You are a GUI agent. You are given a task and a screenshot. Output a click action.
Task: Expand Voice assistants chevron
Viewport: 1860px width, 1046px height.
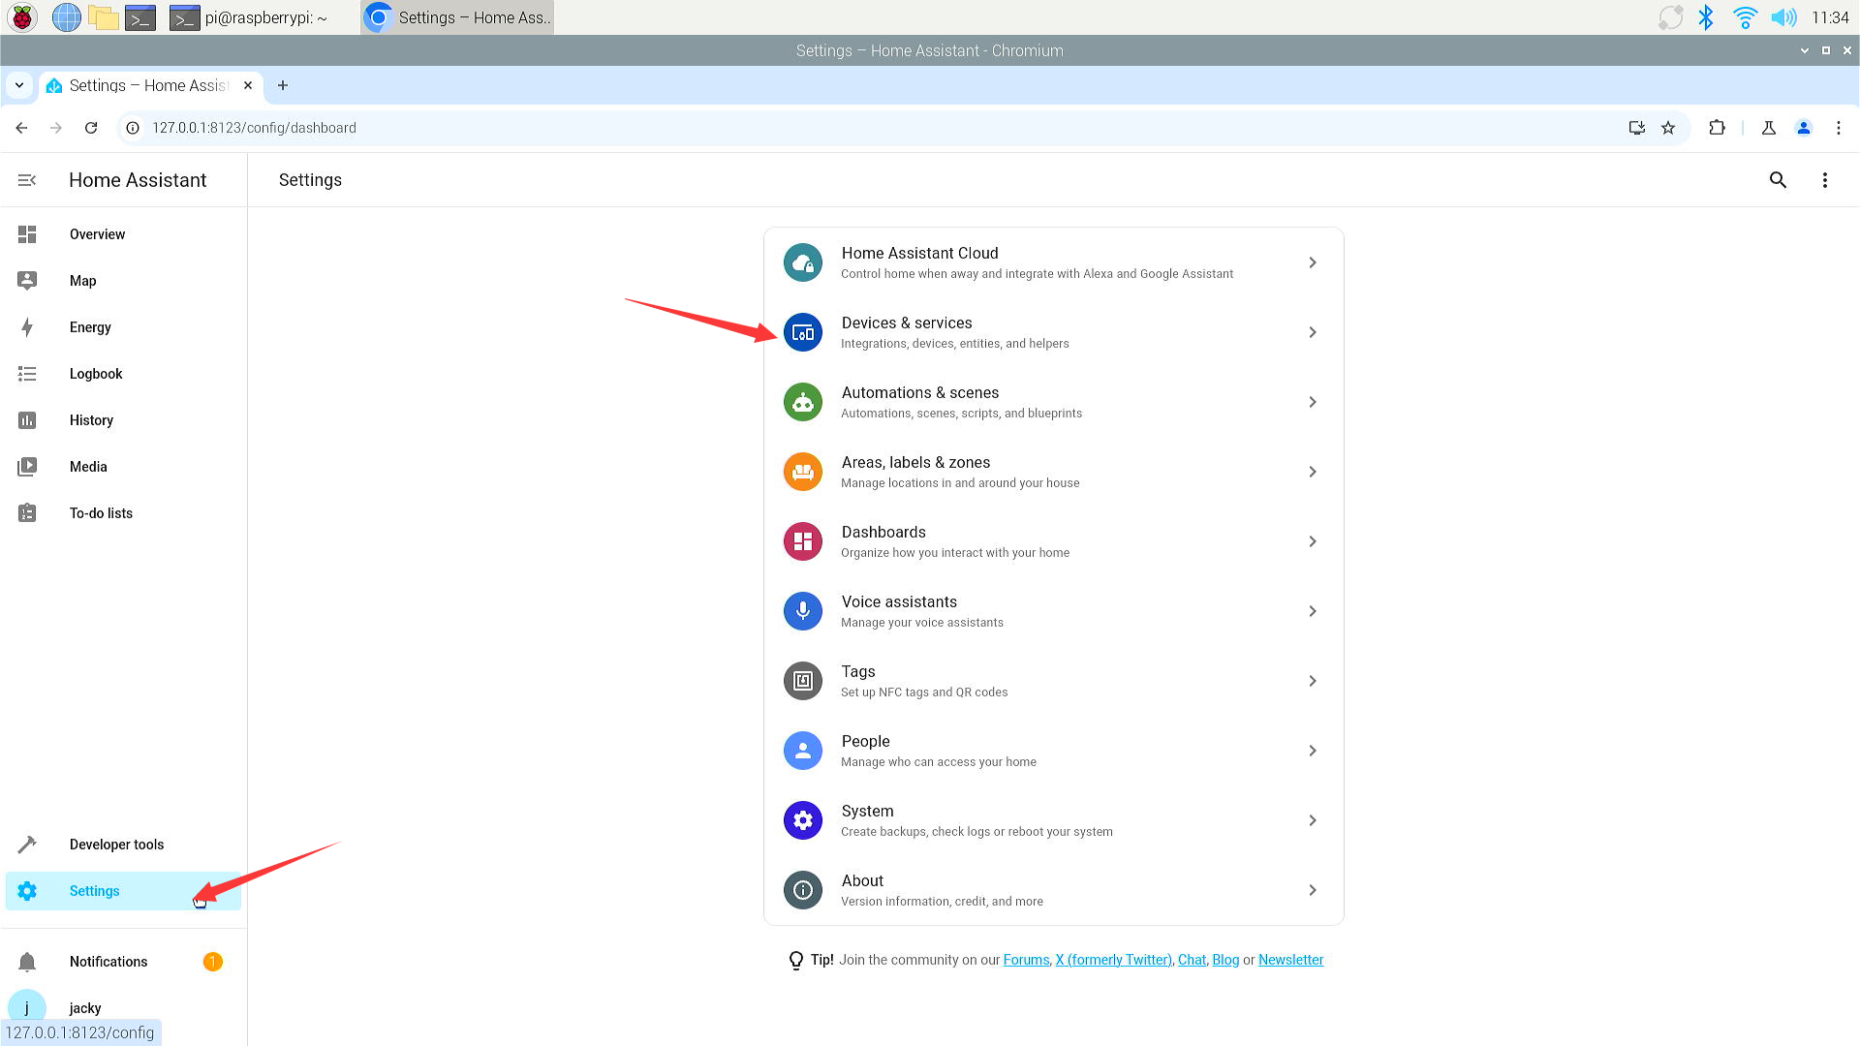(x=1313, y=611)
